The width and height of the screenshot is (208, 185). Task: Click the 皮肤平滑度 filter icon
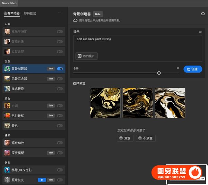point(7,32)
